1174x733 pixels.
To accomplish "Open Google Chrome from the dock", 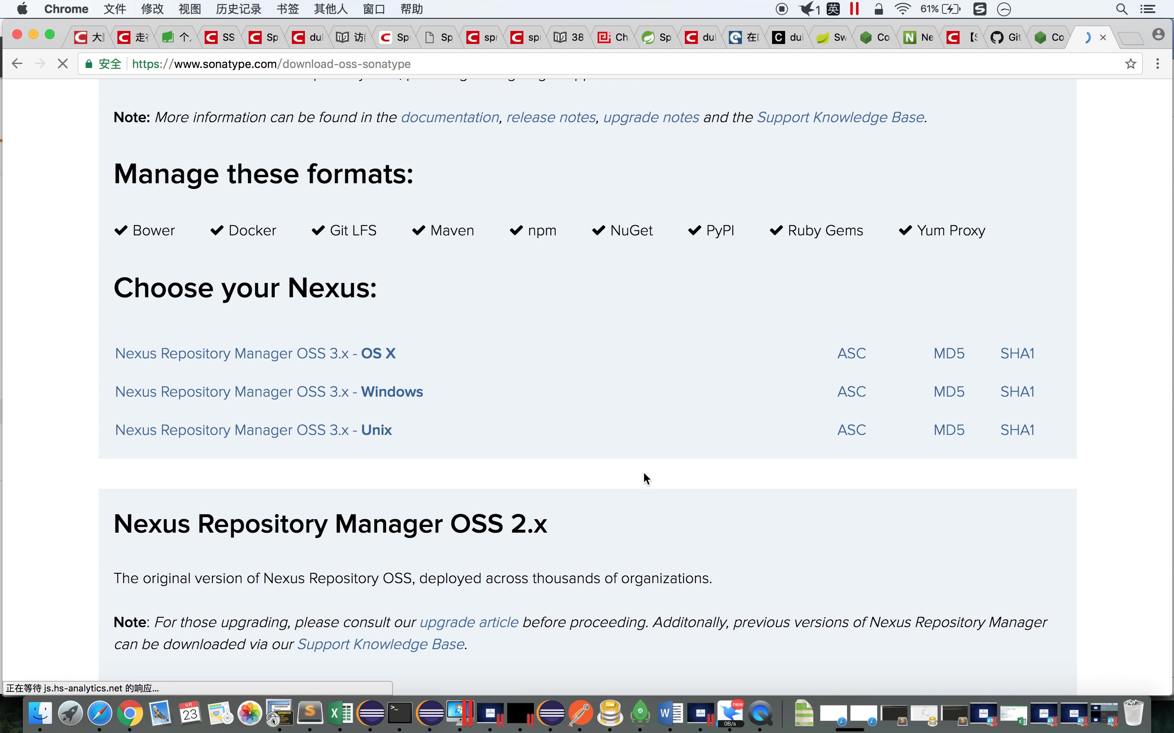I will [x=130, y=713].
